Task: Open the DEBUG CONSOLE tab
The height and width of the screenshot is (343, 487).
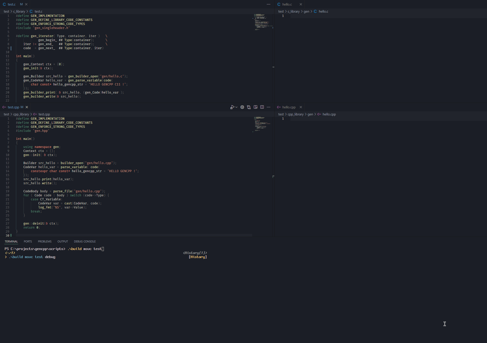Action: (x=85, y=241)
